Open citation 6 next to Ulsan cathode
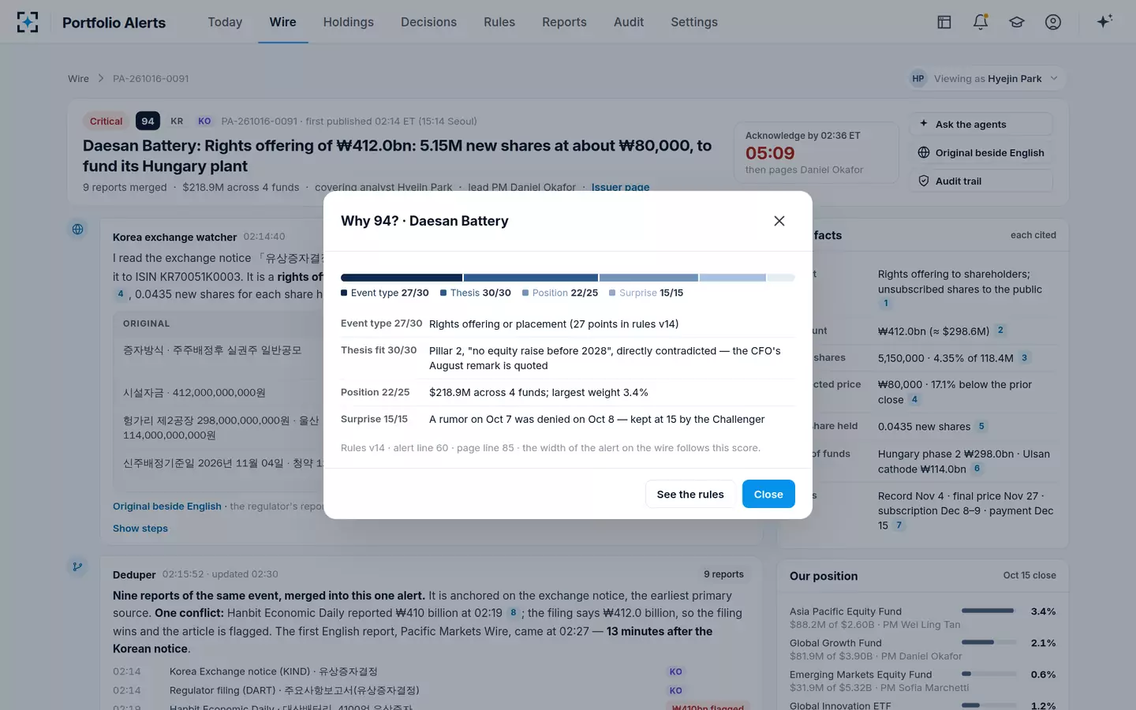Screen dimensions: 1136x710 pyautogui.click(x=977, y=469)
